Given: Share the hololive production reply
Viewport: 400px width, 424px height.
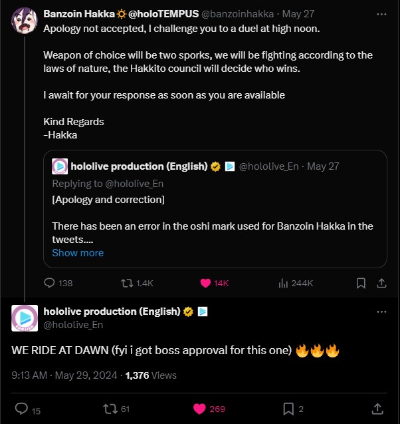Looking at the screenshot, I should 377,409.
